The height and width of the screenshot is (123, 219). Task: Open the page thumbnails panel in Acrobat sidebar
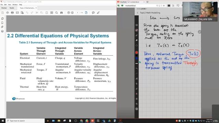pos(2,18)
